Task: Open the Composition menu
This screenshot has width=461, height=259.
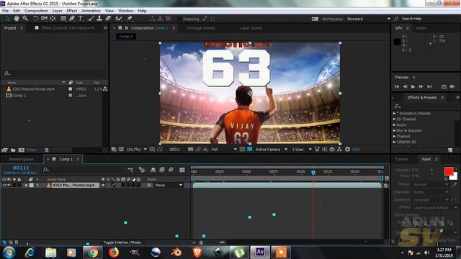Action: [x=36, y=11]
